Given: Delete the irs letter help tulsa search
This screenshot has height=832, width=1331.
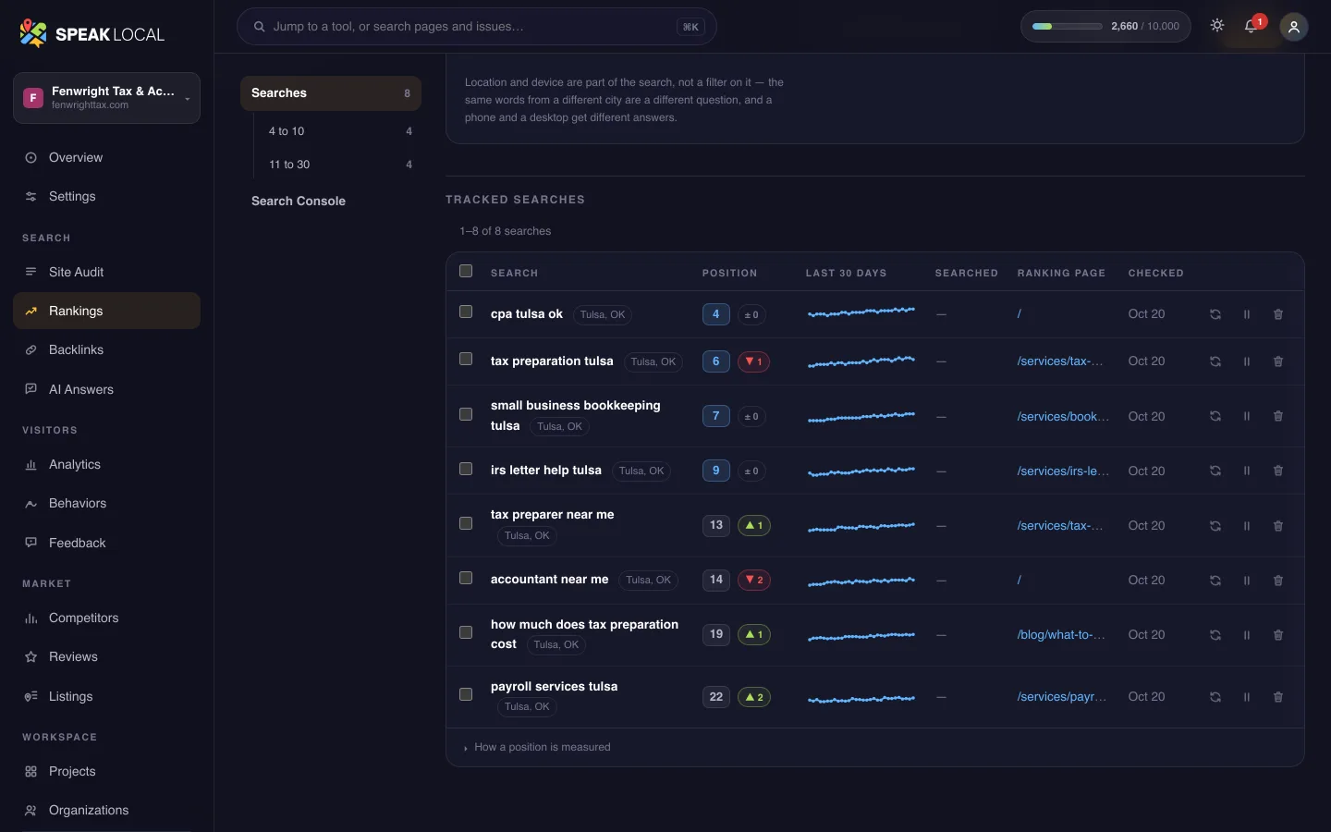Looking at the screenshot, I should (x=1278, y=471).
